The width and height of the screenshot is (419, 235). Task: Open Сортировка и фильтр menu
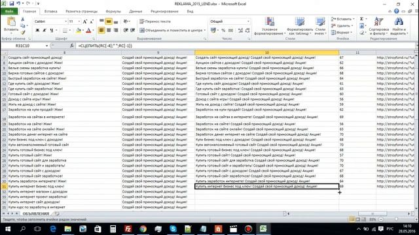point(378,26)
